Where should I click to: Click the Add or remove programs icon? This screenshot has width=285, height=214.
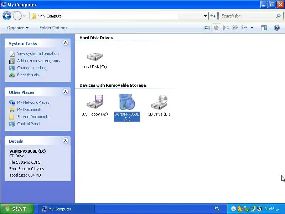[12, 61]
